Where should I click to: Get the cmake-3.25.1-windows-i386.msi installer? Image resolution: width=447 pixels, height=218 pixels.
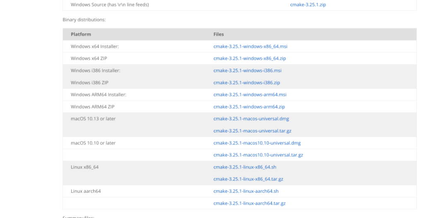coord(248,70)
